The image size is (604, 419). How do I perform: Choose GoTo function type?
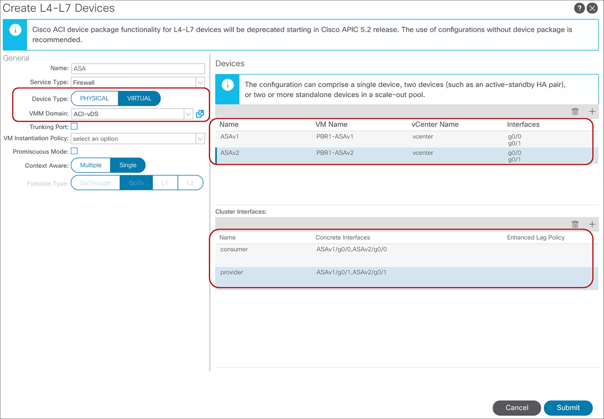click(x=136, y=183)
